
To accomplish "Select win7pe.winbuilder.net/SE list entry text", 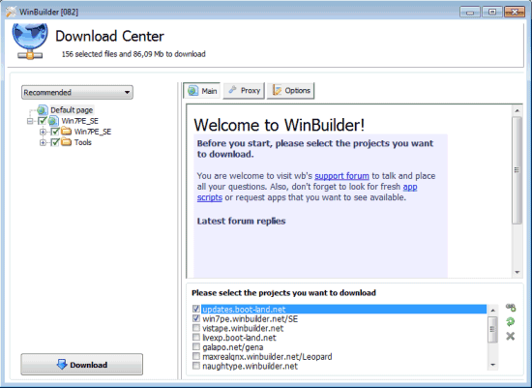I will click(x=251, y=318).
